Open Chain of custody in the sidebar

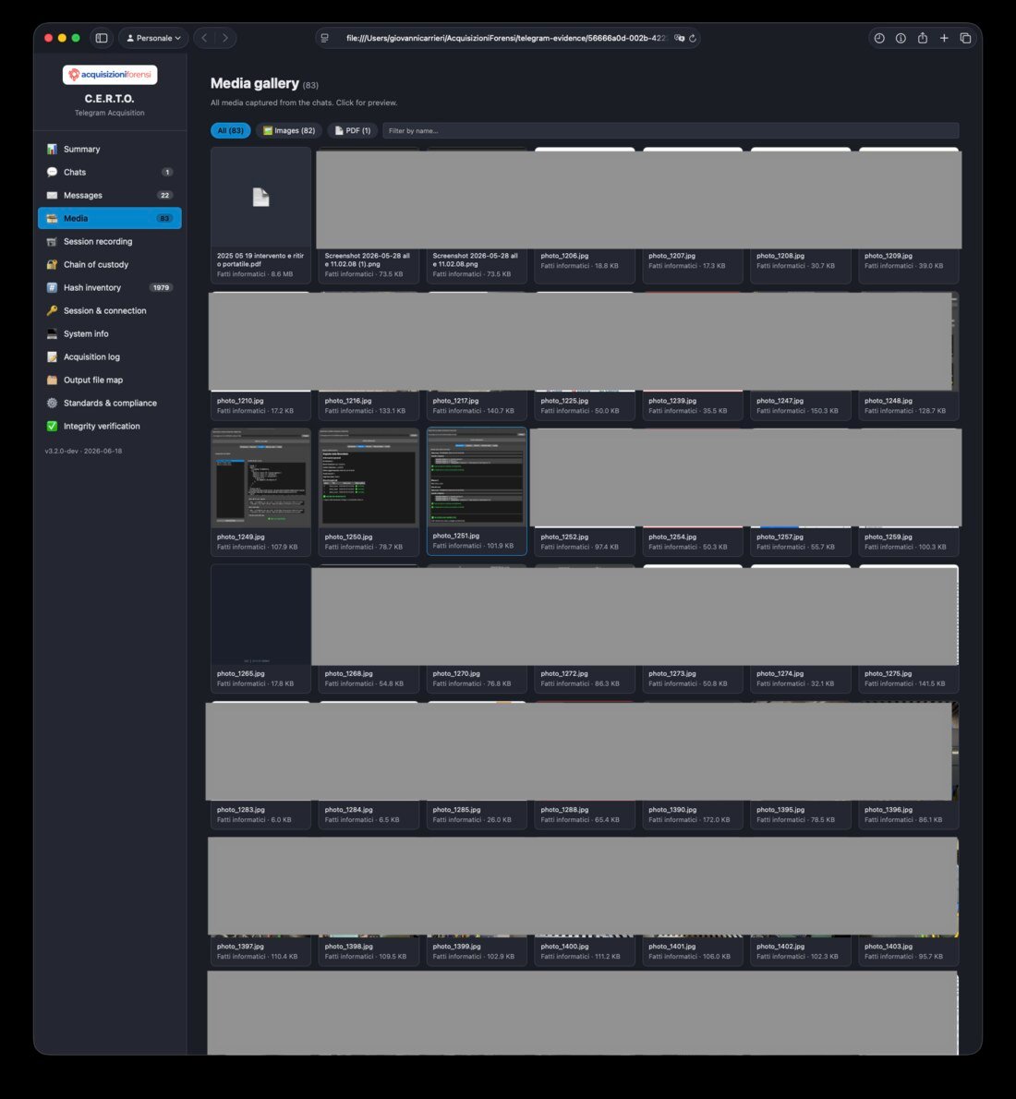[x=109, y=265]
